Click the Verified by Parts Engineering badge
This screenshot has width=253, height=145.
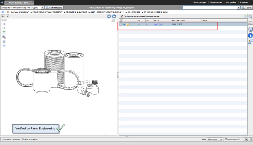click(38, 128)
